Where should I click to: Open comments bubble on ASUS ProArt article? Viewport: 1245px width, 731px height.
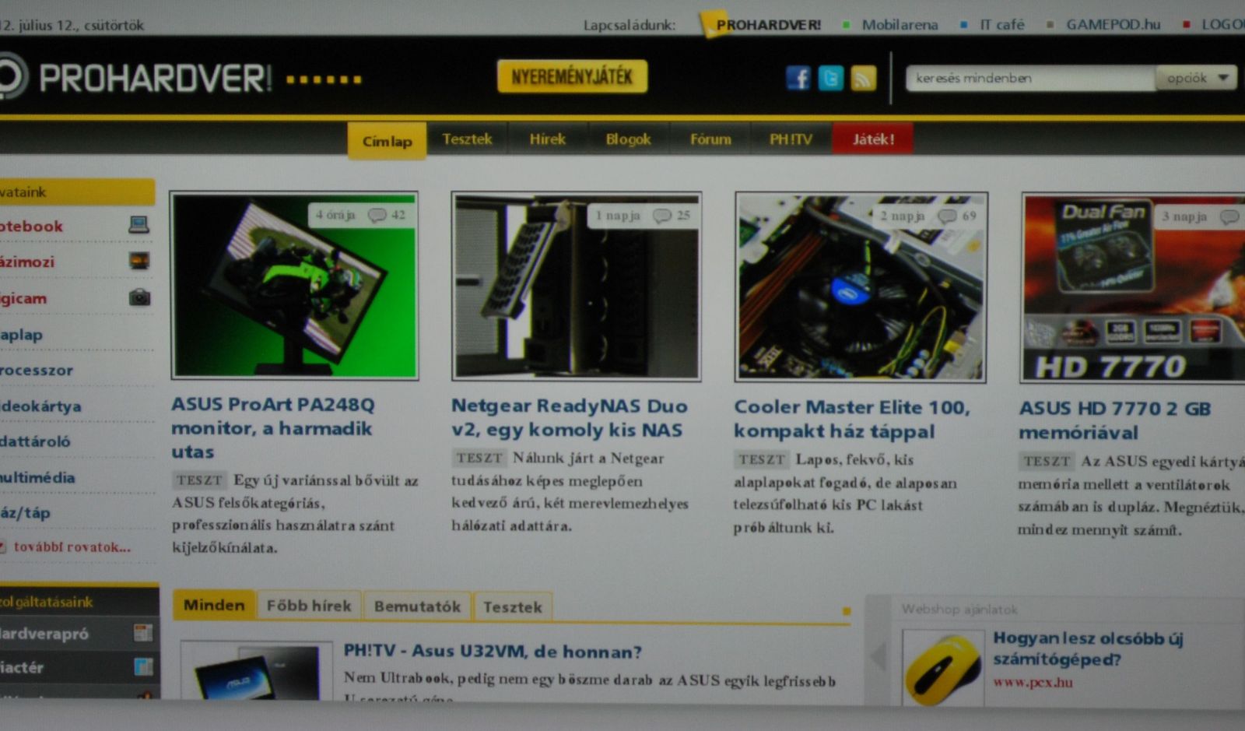pos(377,215)
